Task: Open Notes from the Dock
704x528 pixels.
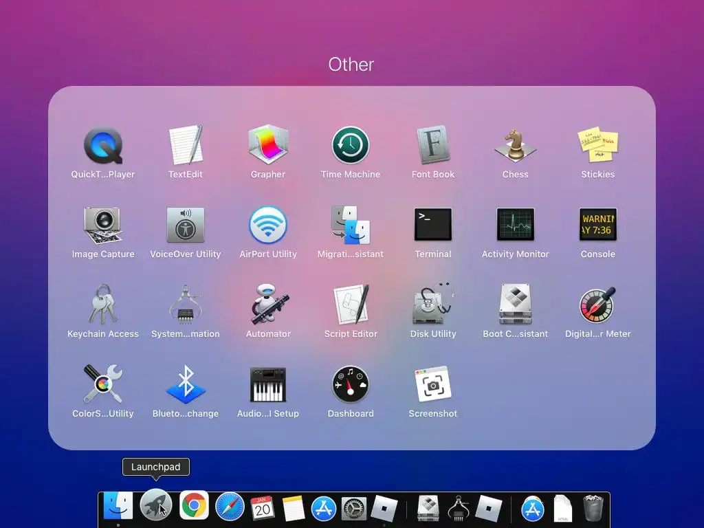Action: (294, 509)
